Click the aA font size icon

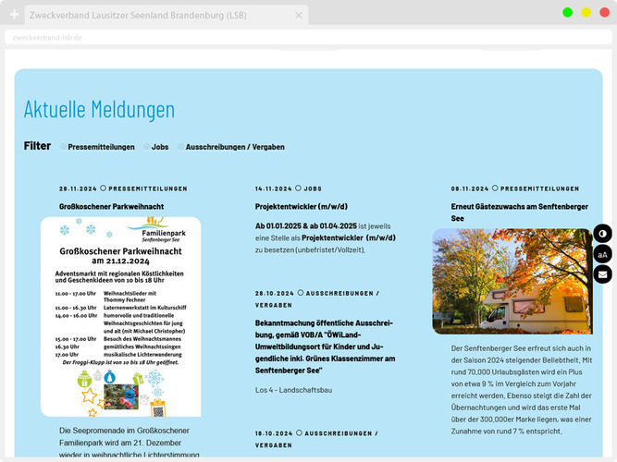click(x=602, y=254)
